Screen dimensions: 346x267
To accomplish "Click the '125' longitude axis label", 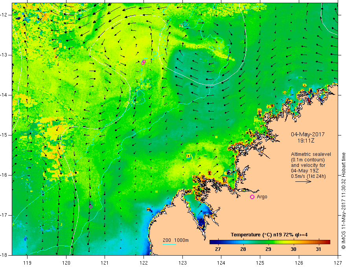I will point(260,263).
